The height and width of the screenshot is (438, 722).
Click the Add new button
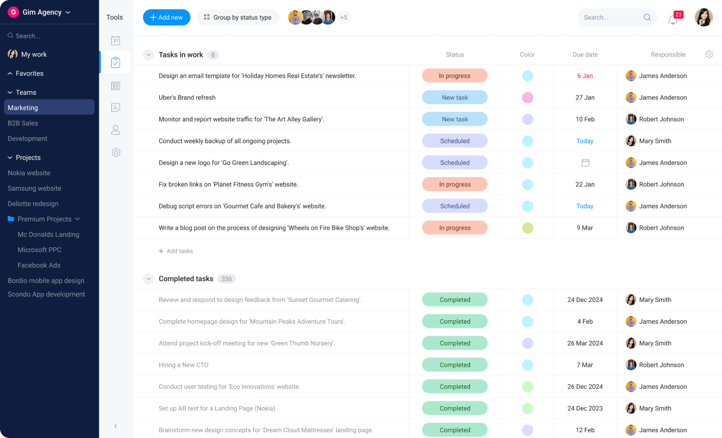[x=166, y=17]
